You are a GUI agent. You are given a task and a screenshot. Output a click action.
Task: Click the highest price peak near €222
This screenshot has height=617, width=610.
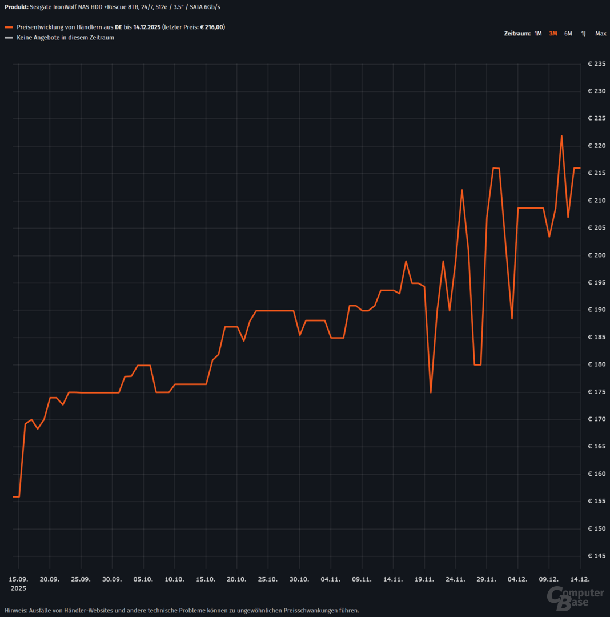tap(561, 136)
